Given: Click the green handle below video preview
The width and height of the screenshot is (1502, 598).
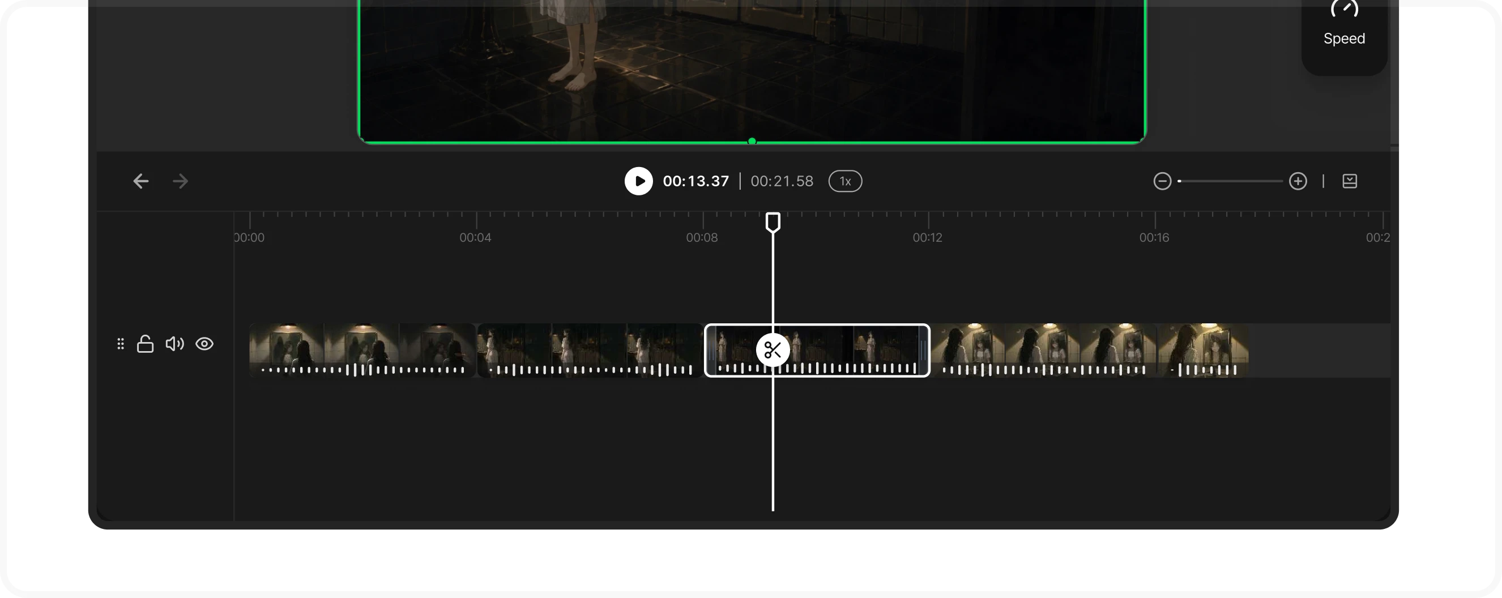Looking at the screenshot, I should (x=752, y=142).
